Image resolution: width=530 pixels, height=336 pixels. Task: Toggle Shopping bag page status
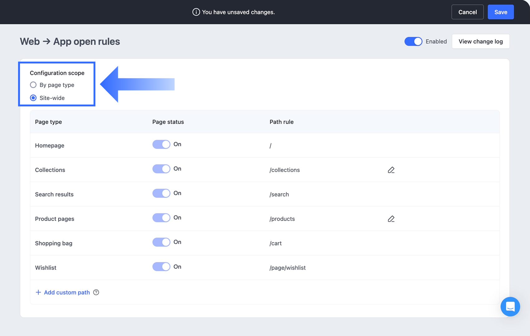pyautogui.click(x=161, y=242)
